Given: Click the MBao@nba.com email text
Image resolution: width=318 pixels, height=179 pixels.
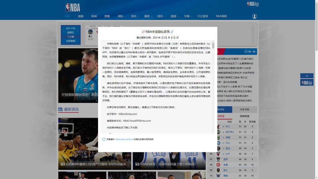Looking at the screenshot, I should click(128, 114).
